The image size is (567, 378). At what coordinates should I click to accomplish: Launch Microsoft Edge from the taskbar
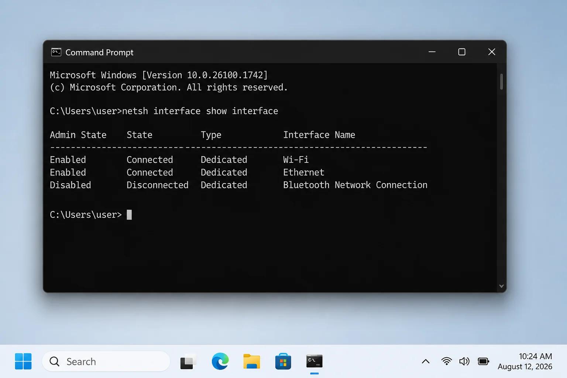point(220,361)
